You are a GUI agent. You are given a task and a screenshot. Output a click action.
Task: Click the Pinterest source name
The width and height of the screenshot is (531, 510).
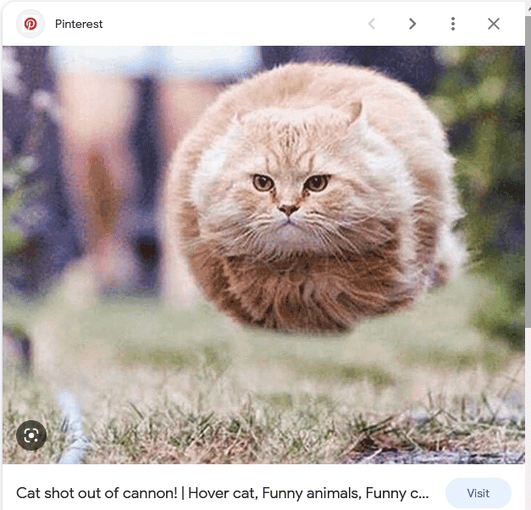[79, 24]
